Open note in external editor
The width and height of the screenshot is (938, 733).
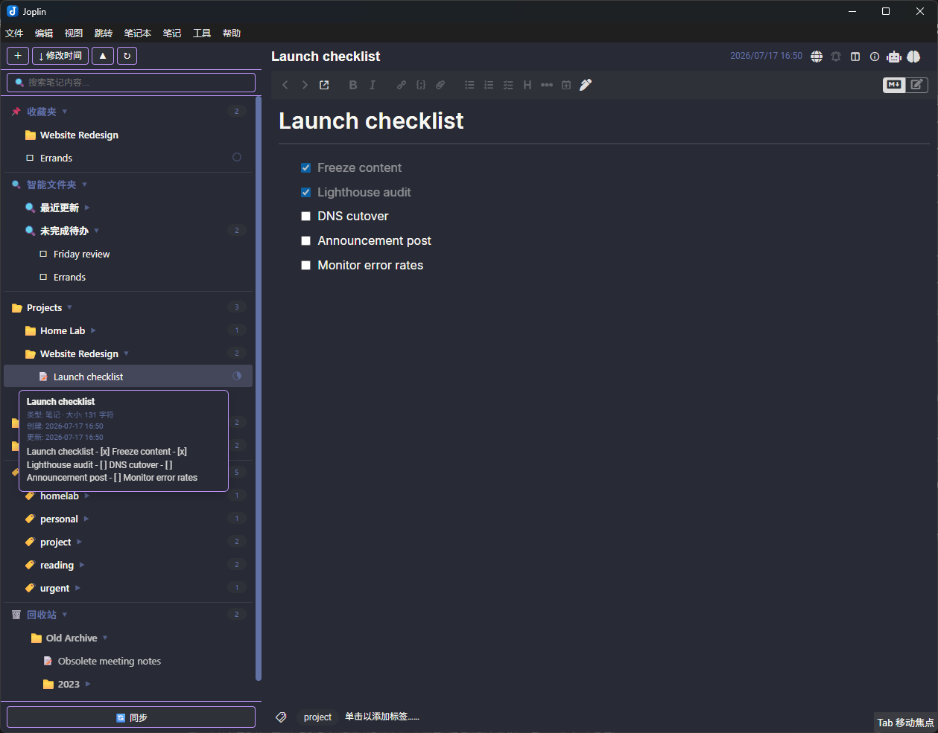tap(324, 85)
